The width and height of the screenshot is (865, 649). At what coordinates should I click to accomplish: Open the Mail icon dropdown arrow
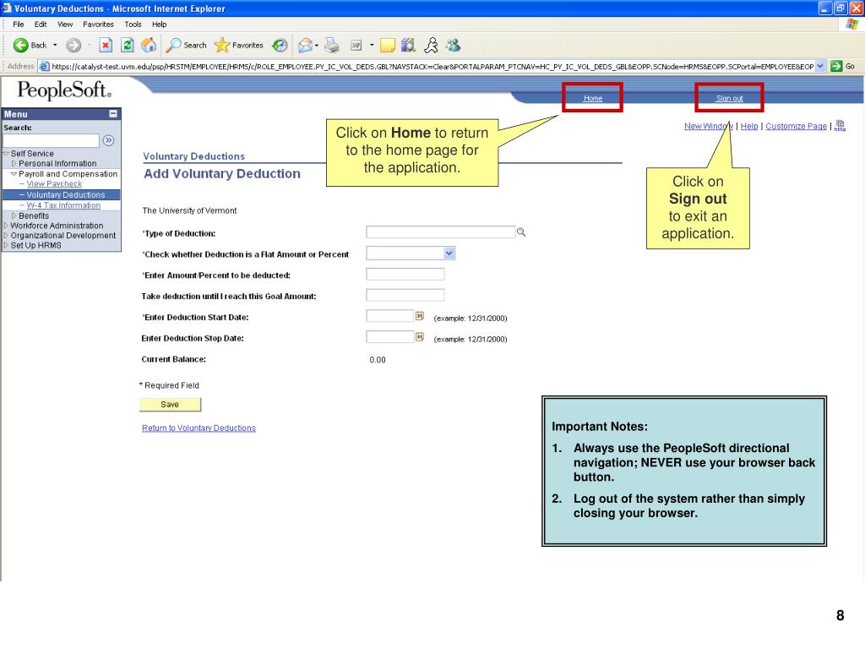[x=317, y=46]
